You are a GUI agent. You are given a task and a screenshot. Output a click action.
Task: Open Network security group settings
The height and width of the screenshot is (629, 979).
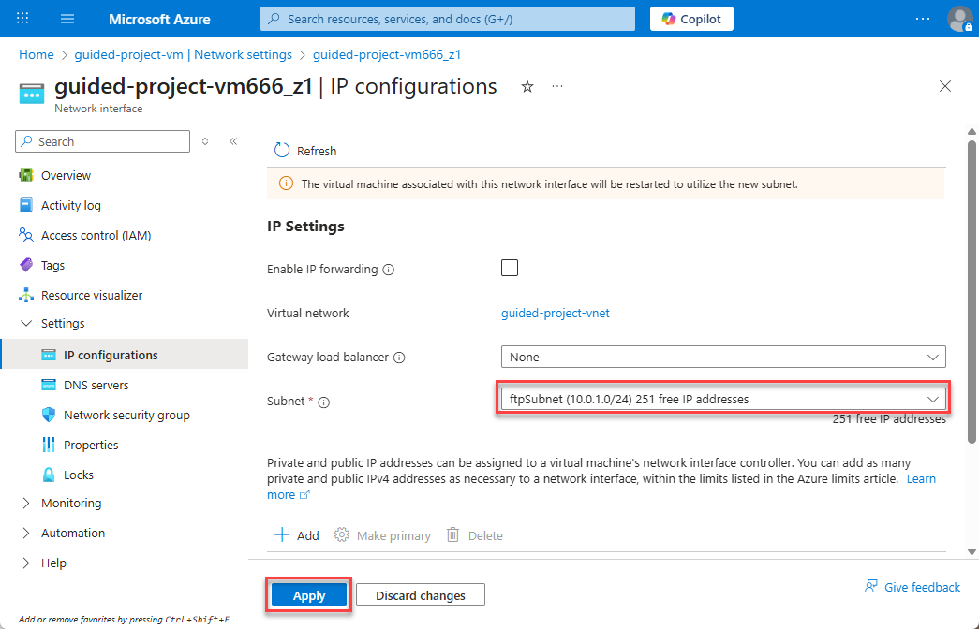click(125, 415)
